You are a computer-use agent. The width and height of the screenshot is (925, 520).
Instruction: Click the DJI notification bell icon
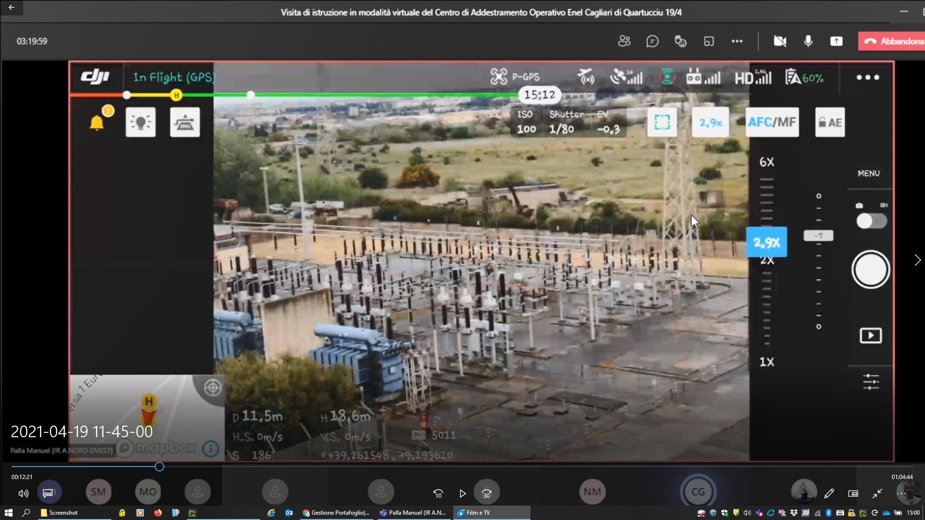[x=97, y=123]
